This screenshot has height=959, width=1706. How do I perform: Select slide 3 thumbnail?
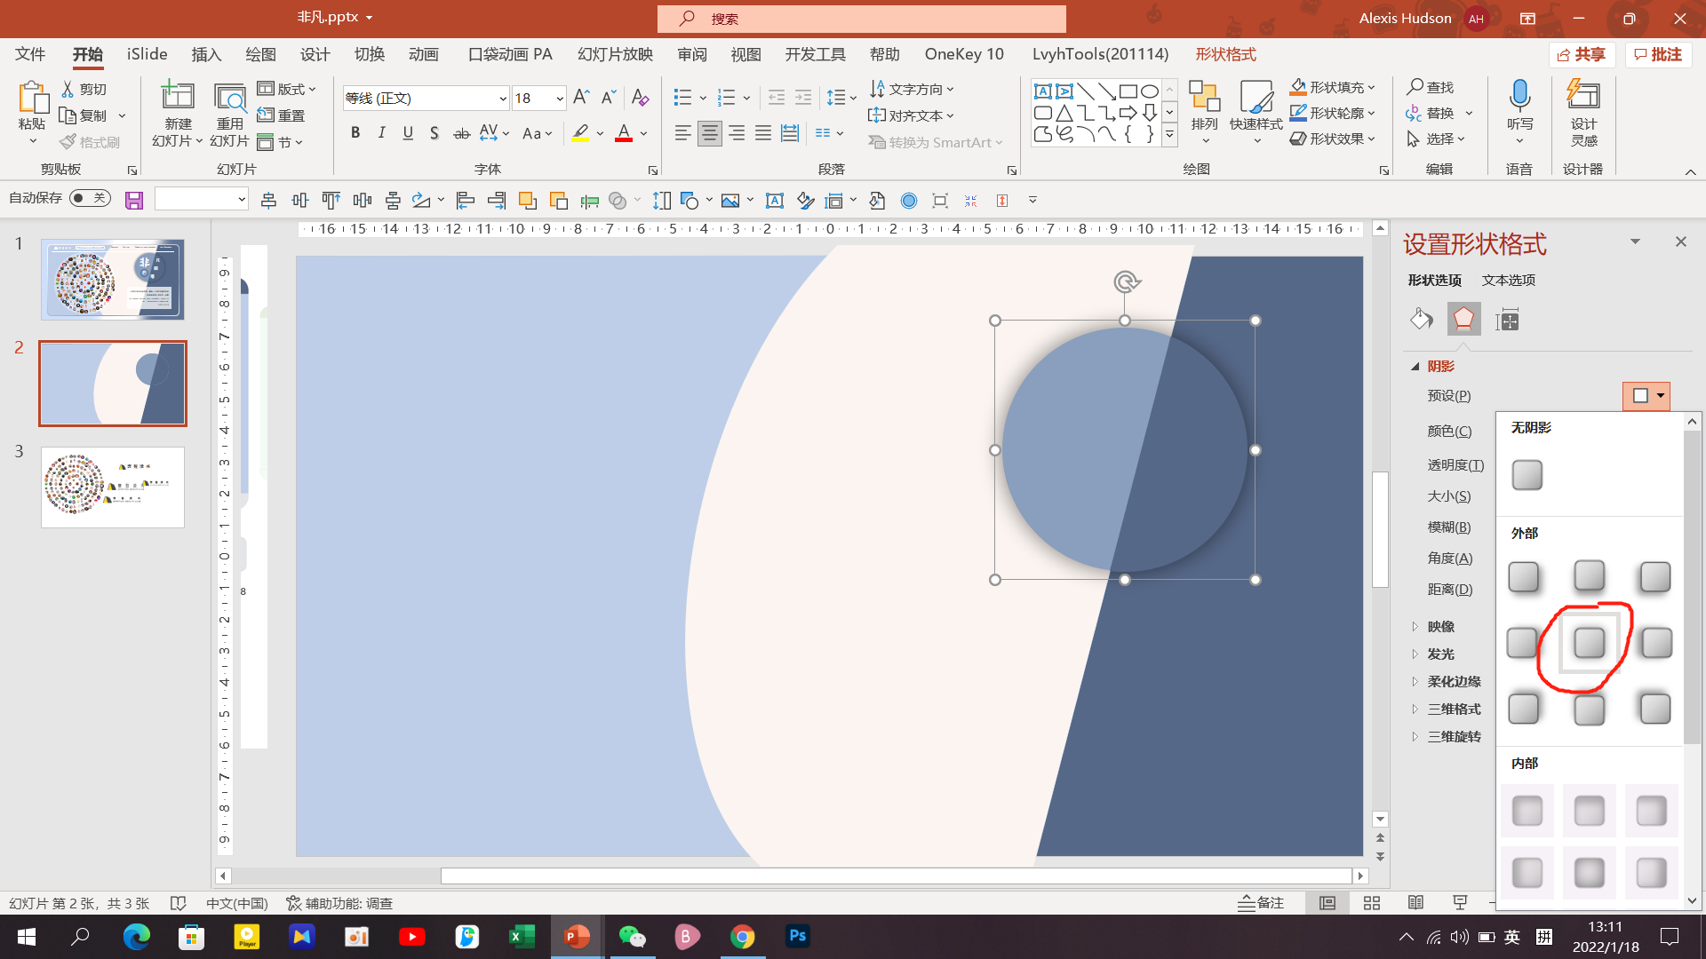tap(113, 487)
